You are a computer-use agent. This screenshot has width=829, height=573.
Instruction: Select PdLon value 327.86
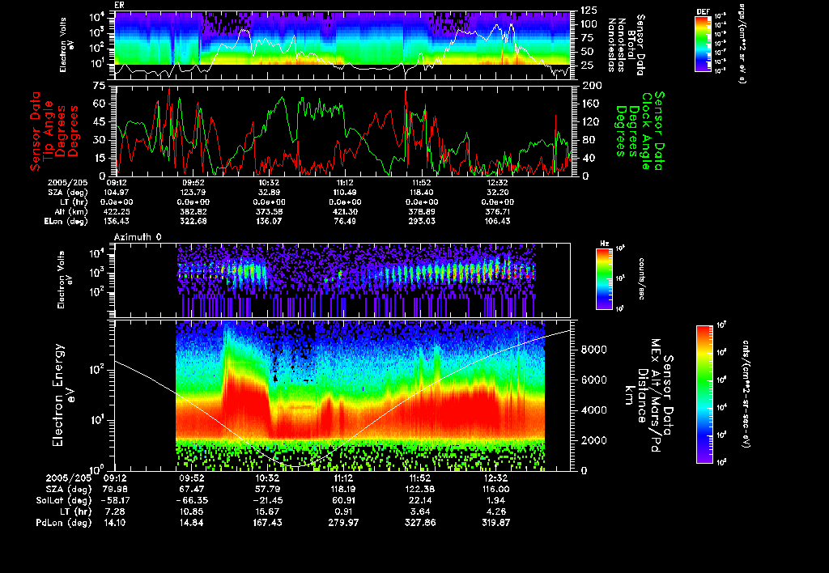[x=420, y=523]
